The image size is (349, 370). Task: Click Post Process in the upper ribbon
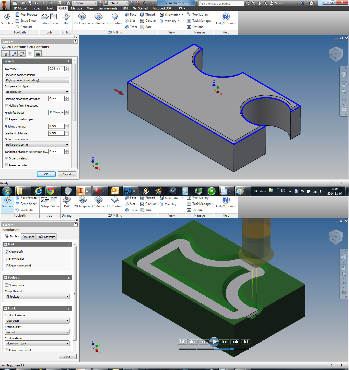26,15
